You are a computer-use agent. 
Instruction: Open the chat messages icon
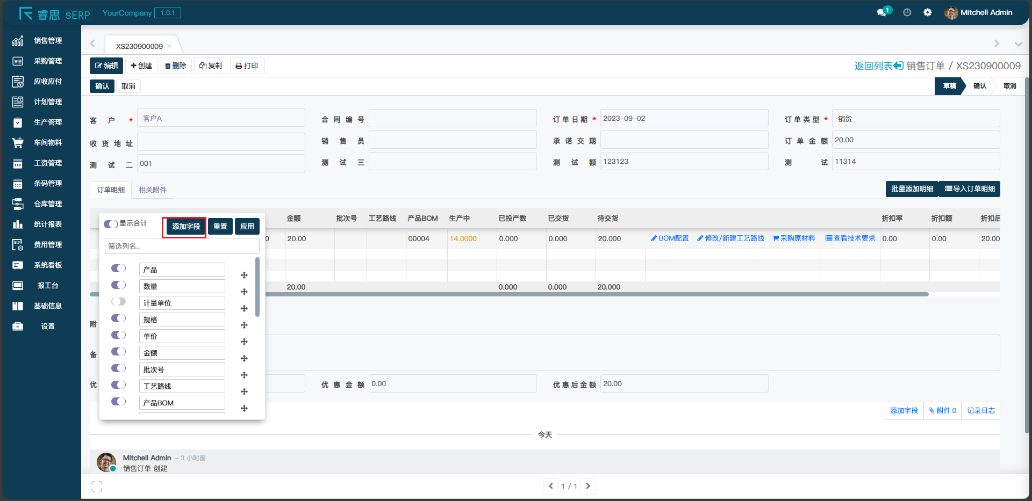tap(881, 12)
